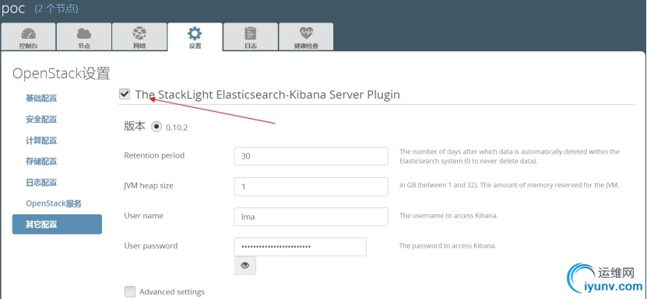This screenshot has width=647, height=299.
Task: Click the highlighted 其它配置 item
Action: (x=57, y=224)
